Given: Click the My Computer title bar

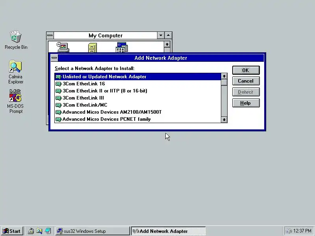Looking at the screenshot, I should click(106, 35).
